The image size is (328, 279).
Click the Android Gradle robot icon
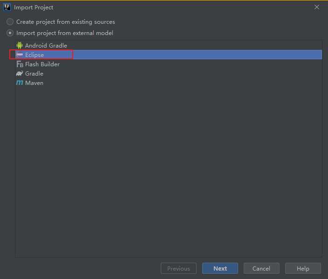point(20,45)
